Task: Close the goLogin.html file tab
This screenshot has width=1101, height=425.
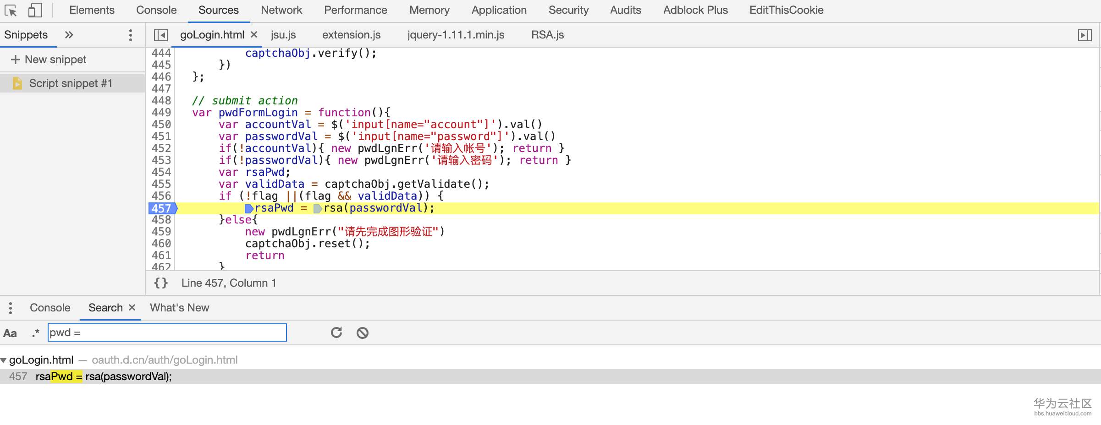Action: [254, 35]
